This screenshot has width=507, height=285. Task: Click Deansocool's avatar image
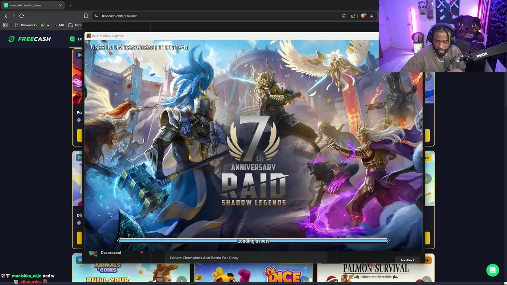[93, 253]
